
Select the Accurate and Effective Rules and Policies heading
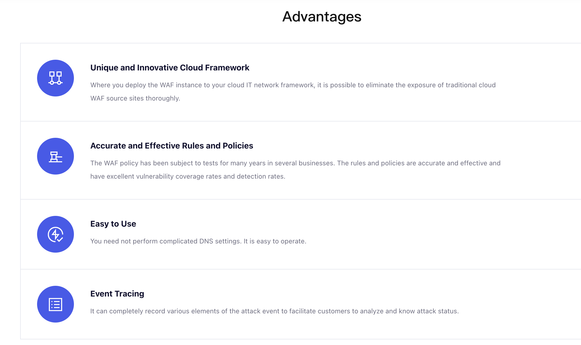pyautogui.click(x=172, y=146)
